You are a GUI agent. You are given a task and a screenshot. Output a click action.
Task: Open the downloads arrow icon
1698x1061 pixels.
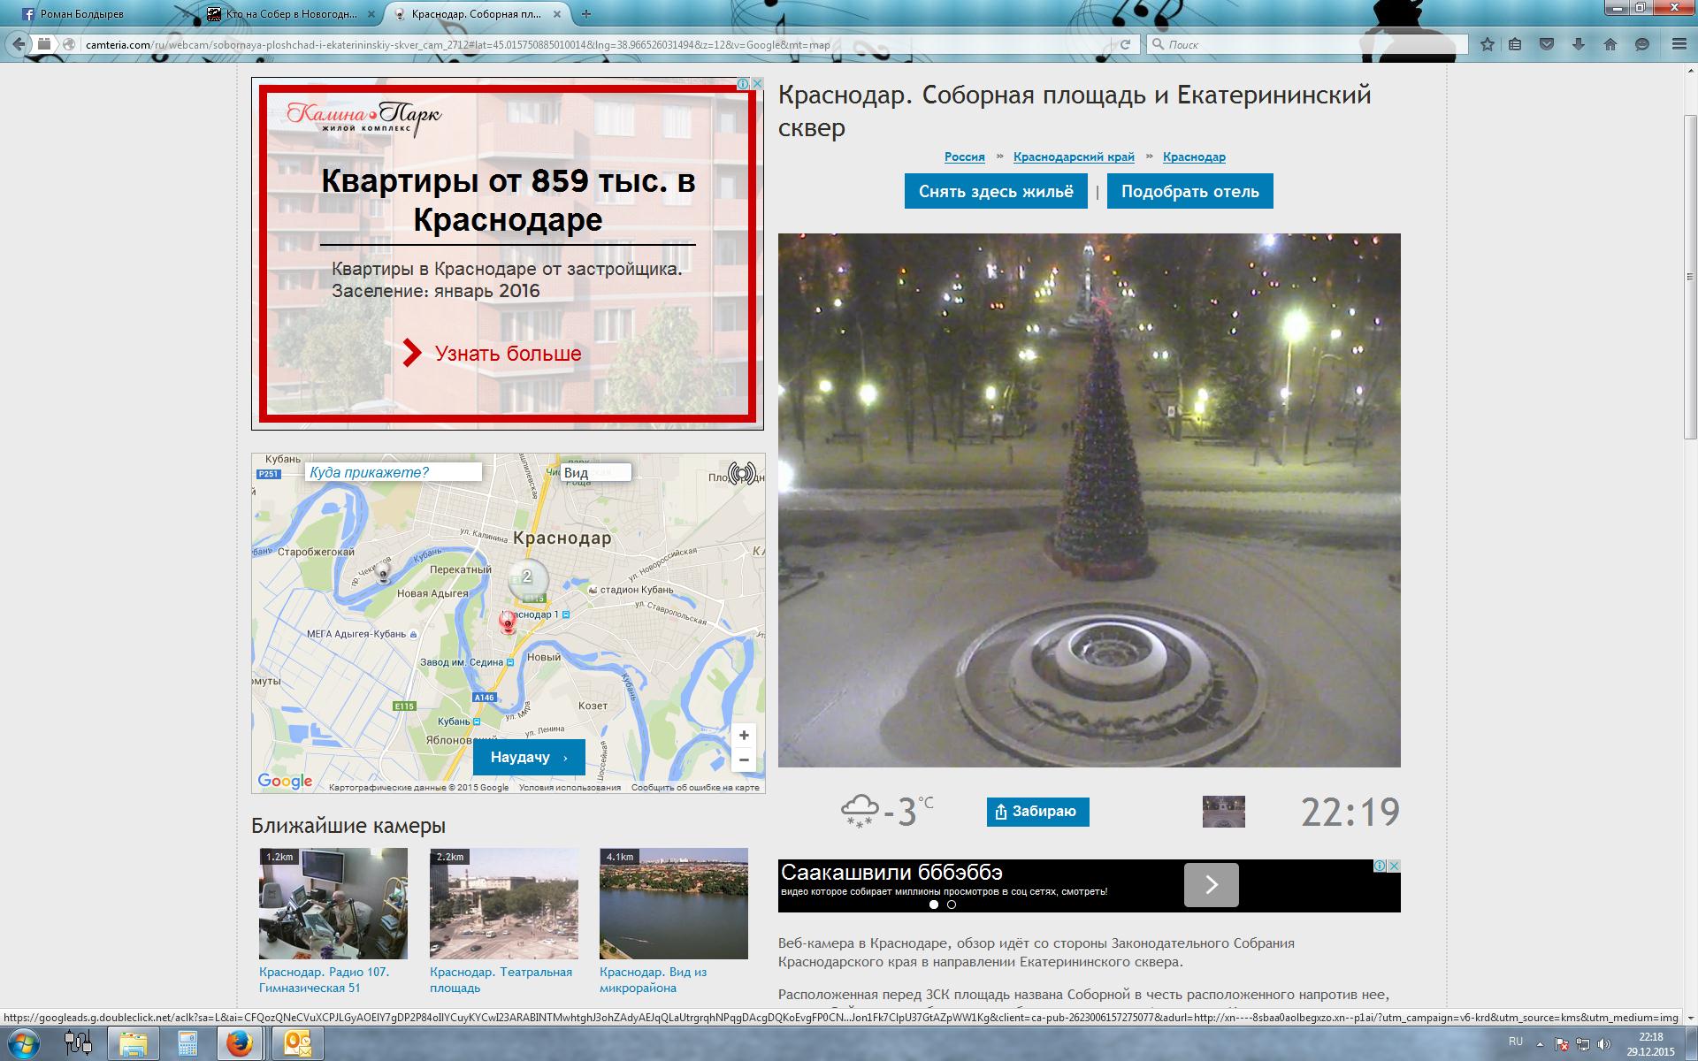tap(1579, 44)
